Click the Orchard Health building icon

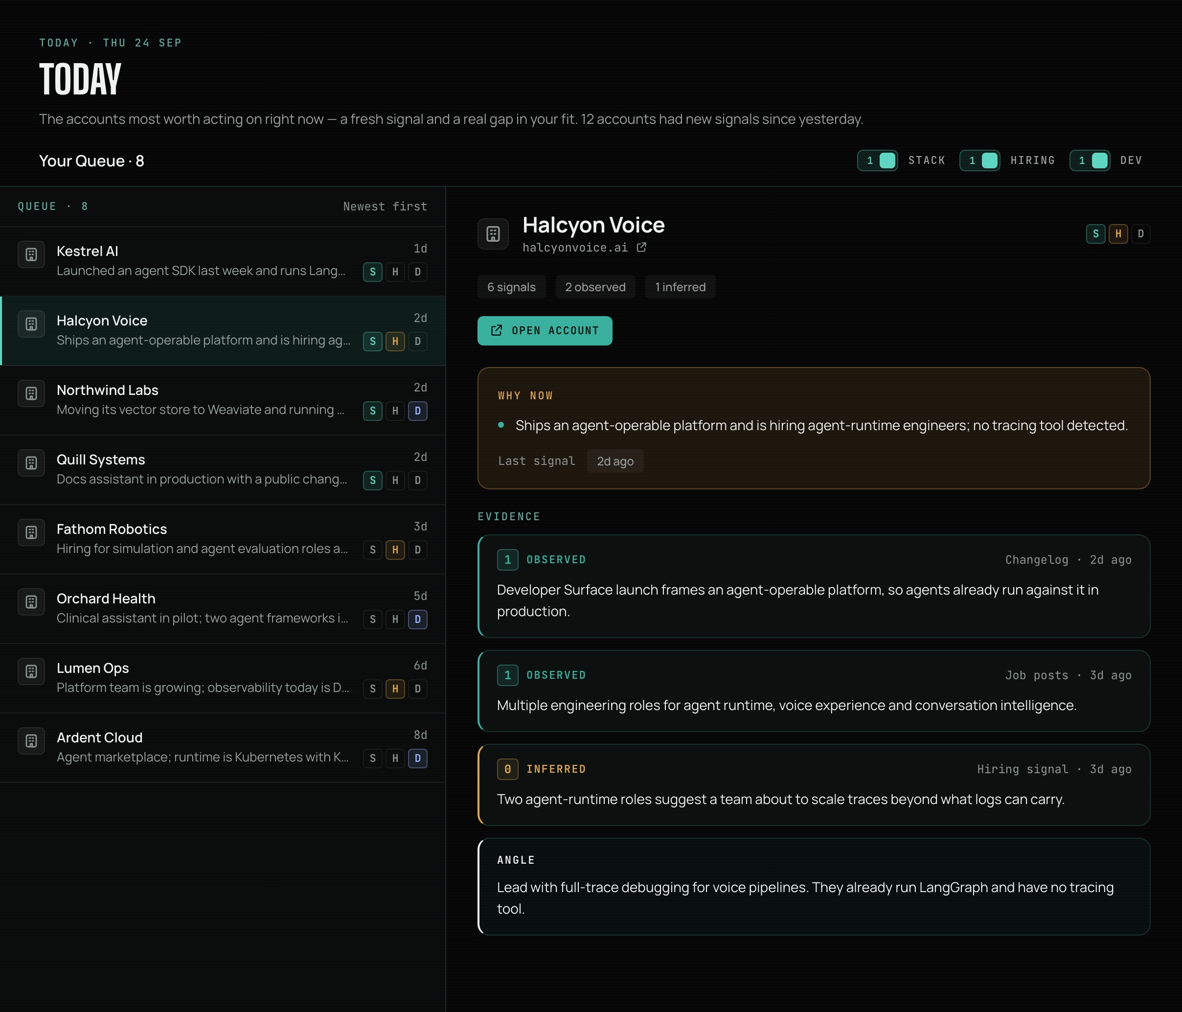31,602
